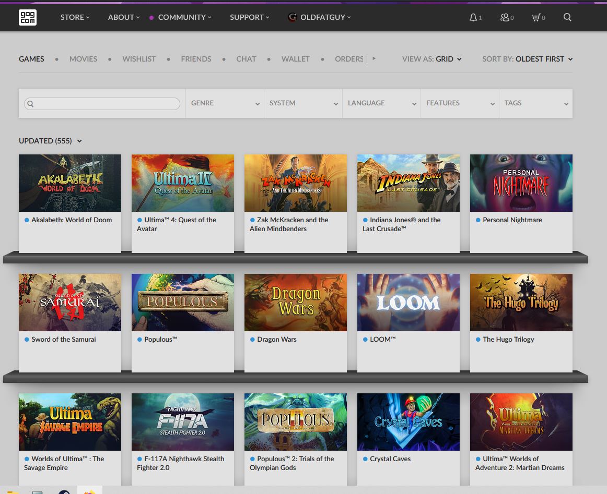607x494 pixels.
Task: Click title 'The Hugo Trilogy'
Action: [508, 340]
